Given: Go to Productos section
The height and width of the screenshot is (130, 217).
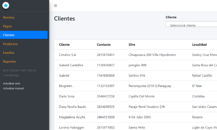Looking at the screenshot, I should [x=10, y=44].
